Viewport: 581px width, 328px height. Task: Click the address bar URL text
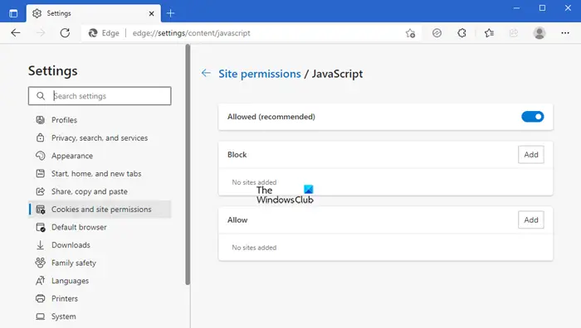(x=191, y=33)
